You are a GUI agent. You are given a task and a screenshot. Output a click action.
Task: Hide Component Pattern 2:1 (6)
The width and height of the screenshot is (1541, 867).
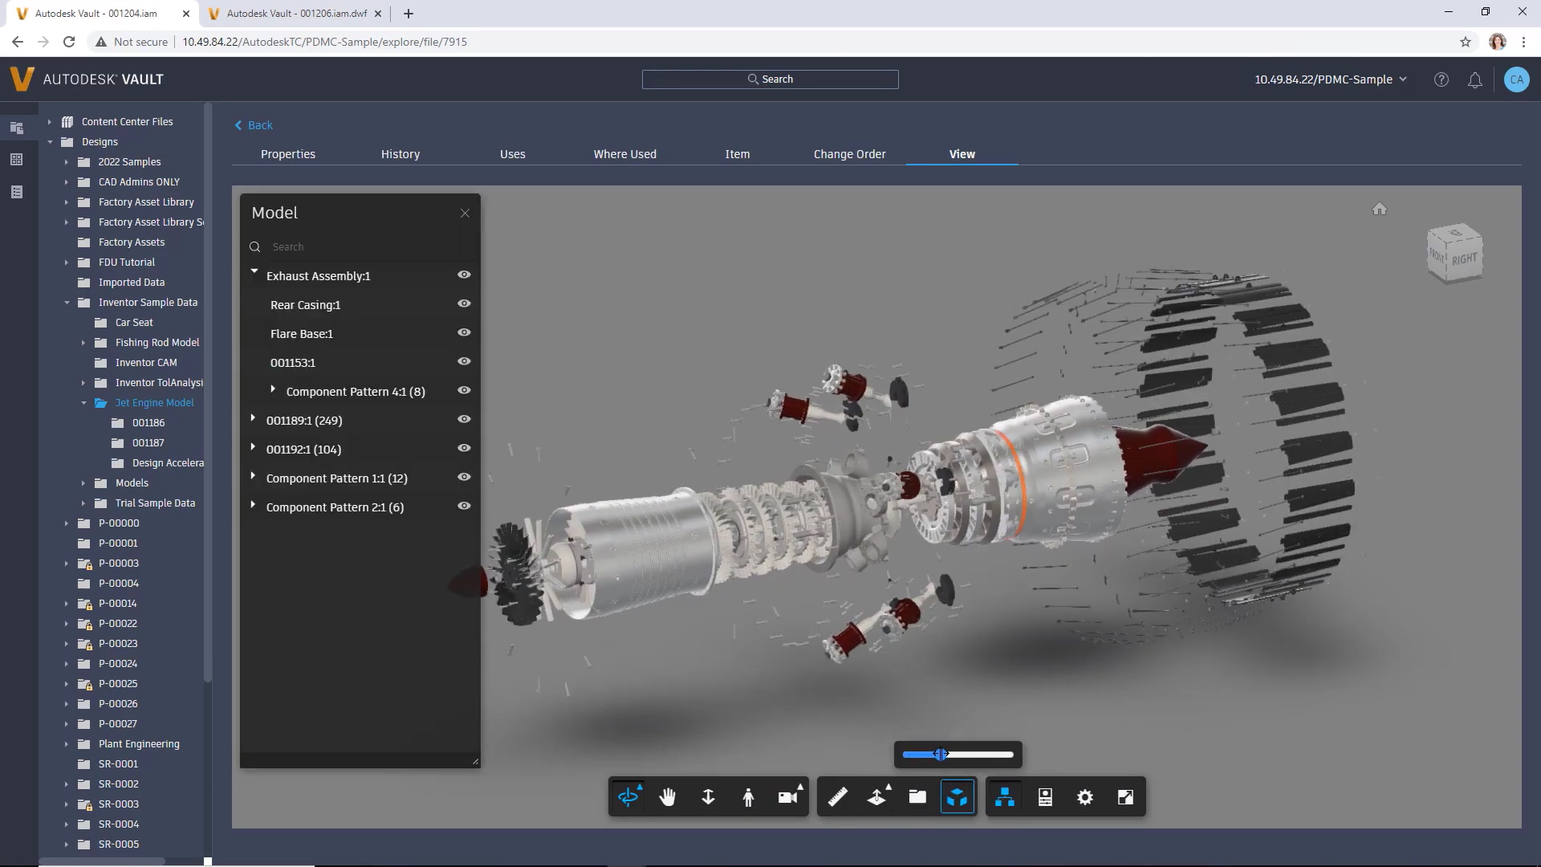[x=464, y=506]
